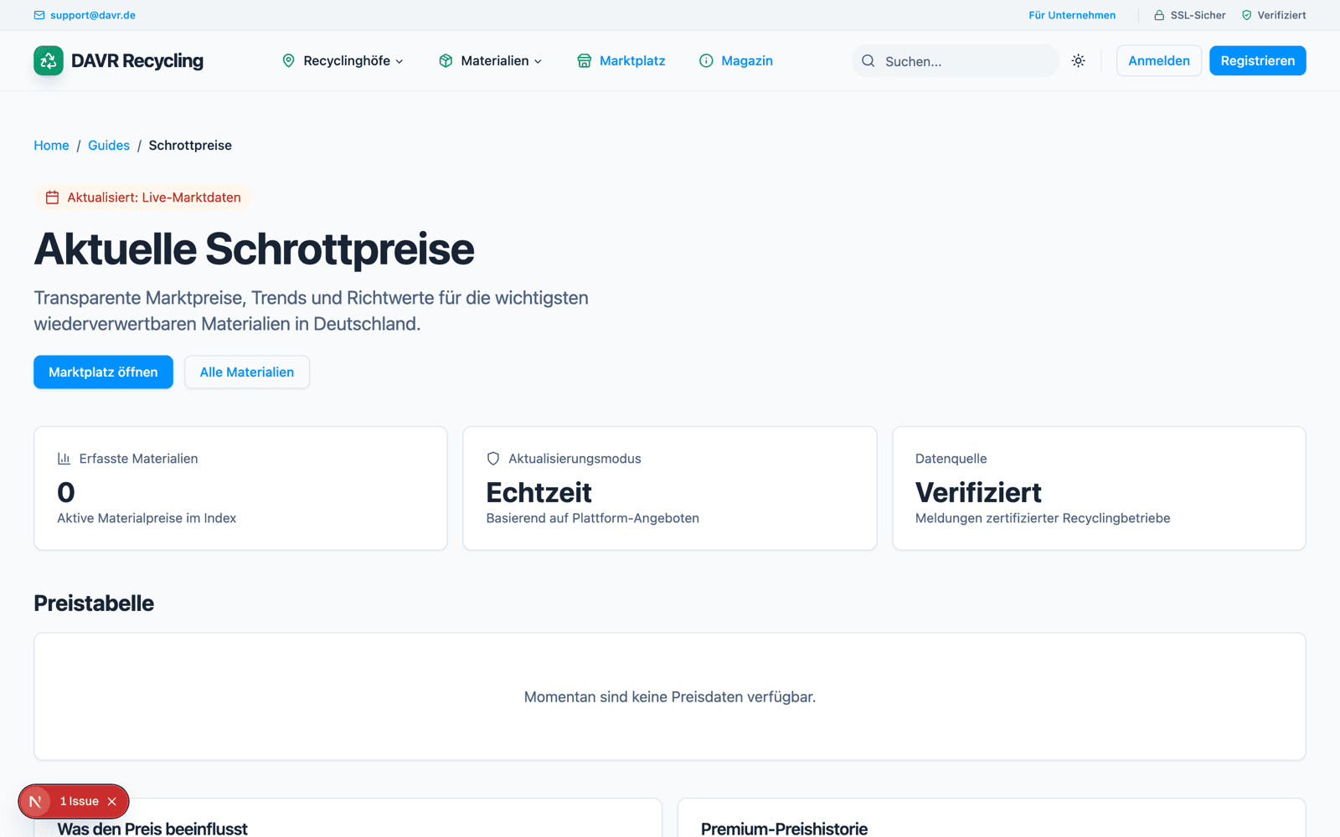
Task: Click the Erfasste Materialien value 0
Action: pos(66,492)
